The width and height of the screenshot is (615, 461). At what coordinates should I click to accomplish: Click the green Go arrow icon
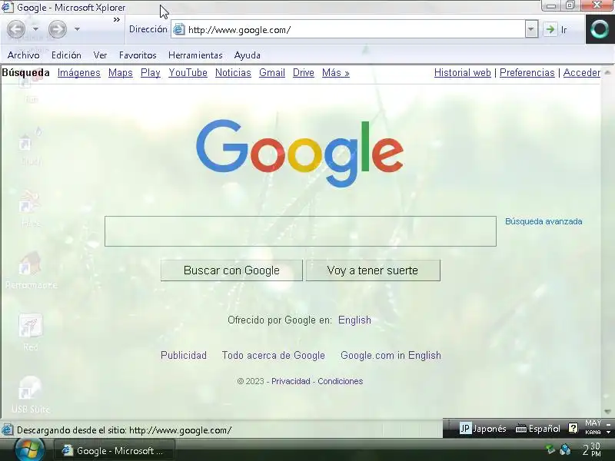tap(550, 29)
